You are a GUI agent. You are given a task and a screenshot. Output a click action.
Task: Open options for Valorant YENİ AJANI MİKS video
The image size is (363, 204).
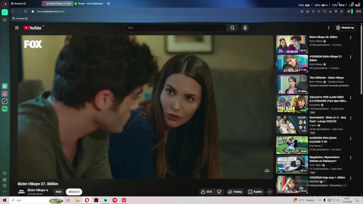click(x=351, y=97)
